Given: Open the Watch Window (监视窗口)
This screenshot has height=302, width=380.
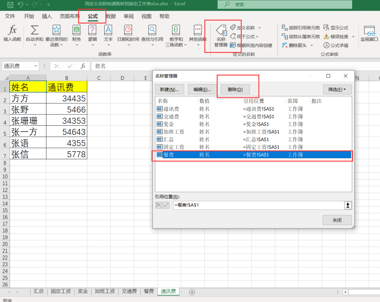Looking at the screenshot, I should (x=369, y=33).
